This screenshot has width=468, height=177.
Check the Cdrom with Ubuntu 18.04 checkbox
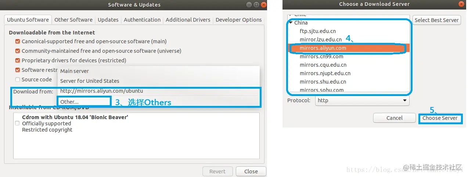click(17, 123)
